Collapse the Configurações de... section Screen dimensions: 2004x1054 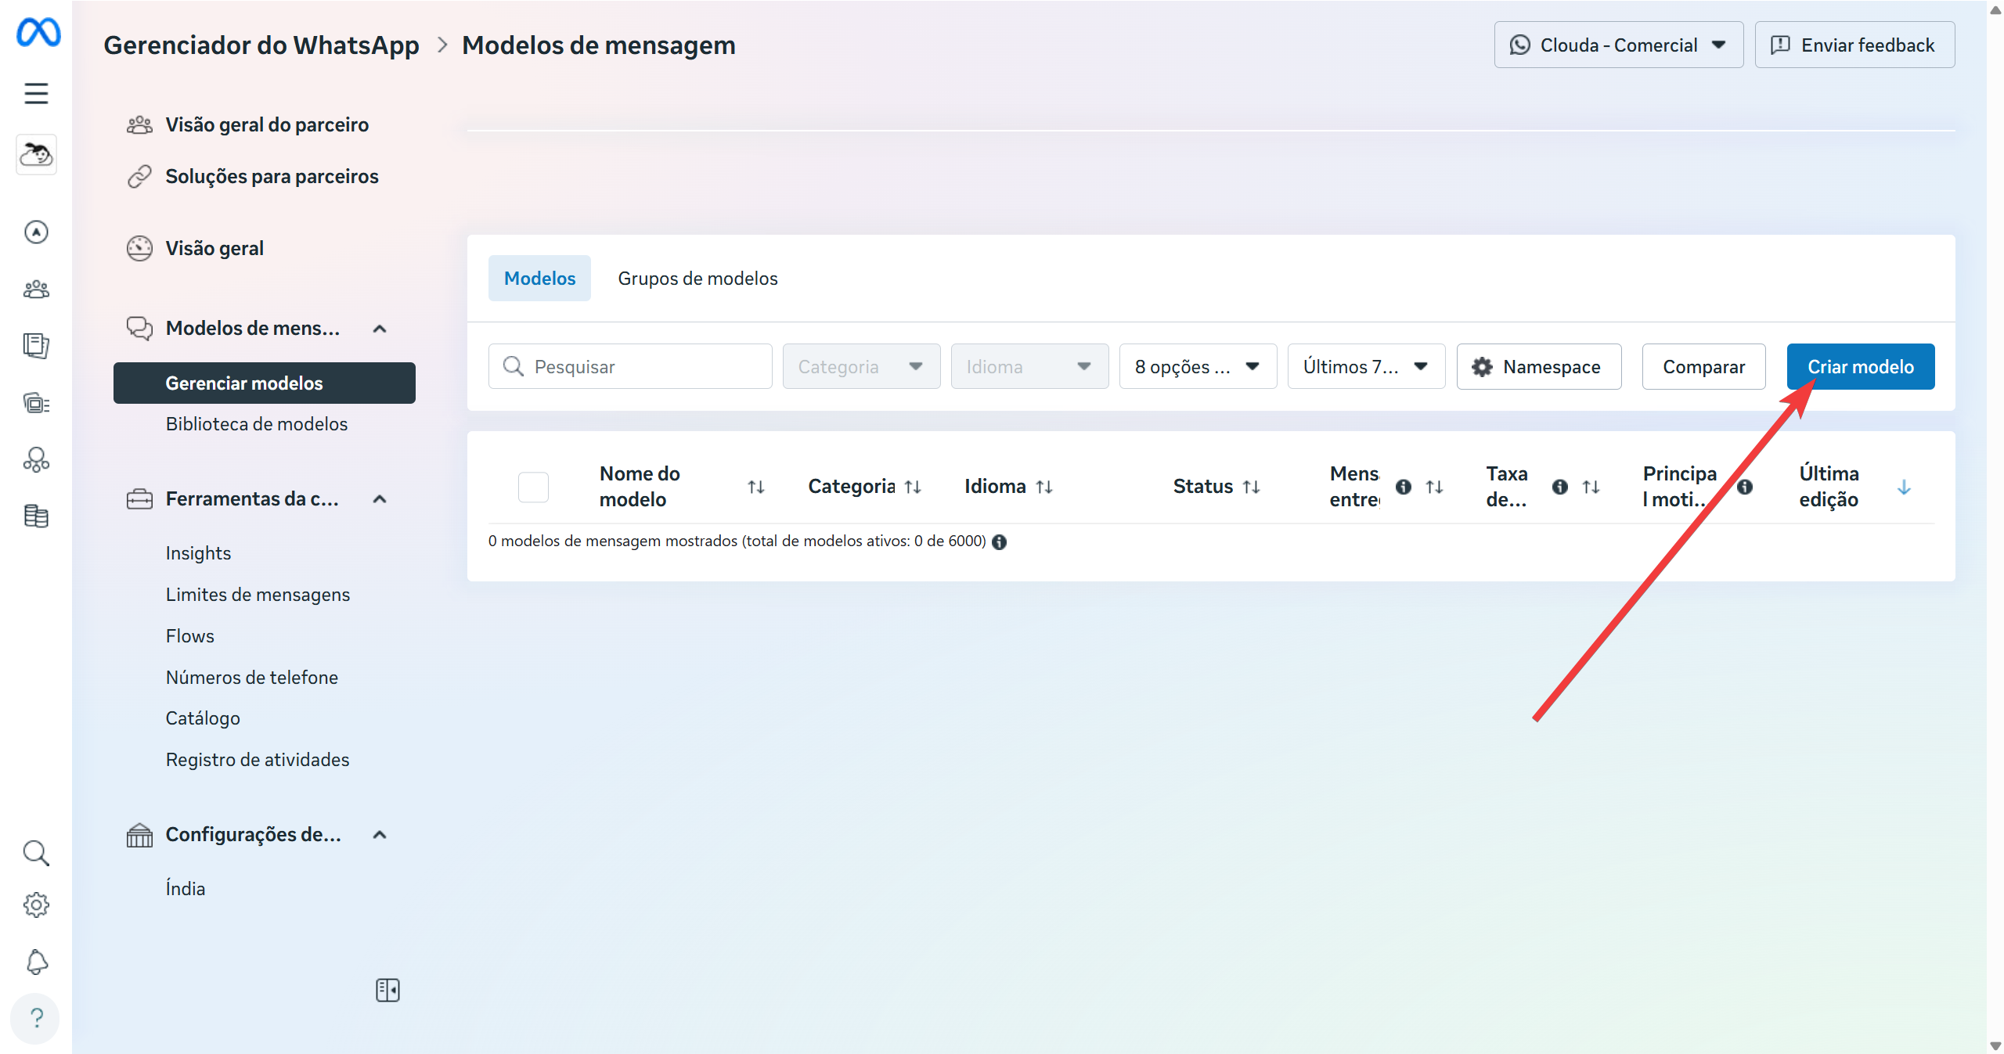[380, 835]
